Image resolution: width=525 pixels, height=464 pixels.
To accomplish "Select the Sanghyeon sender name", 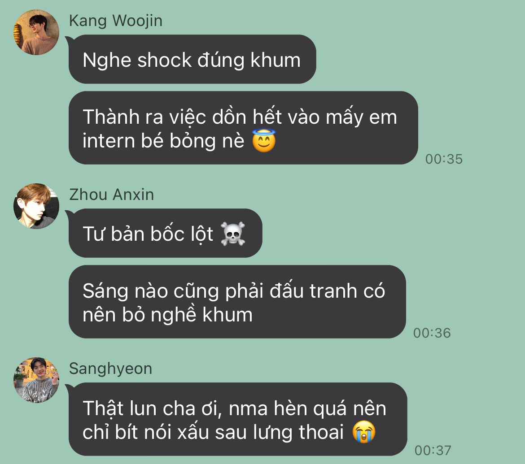I will pos(110,369).
